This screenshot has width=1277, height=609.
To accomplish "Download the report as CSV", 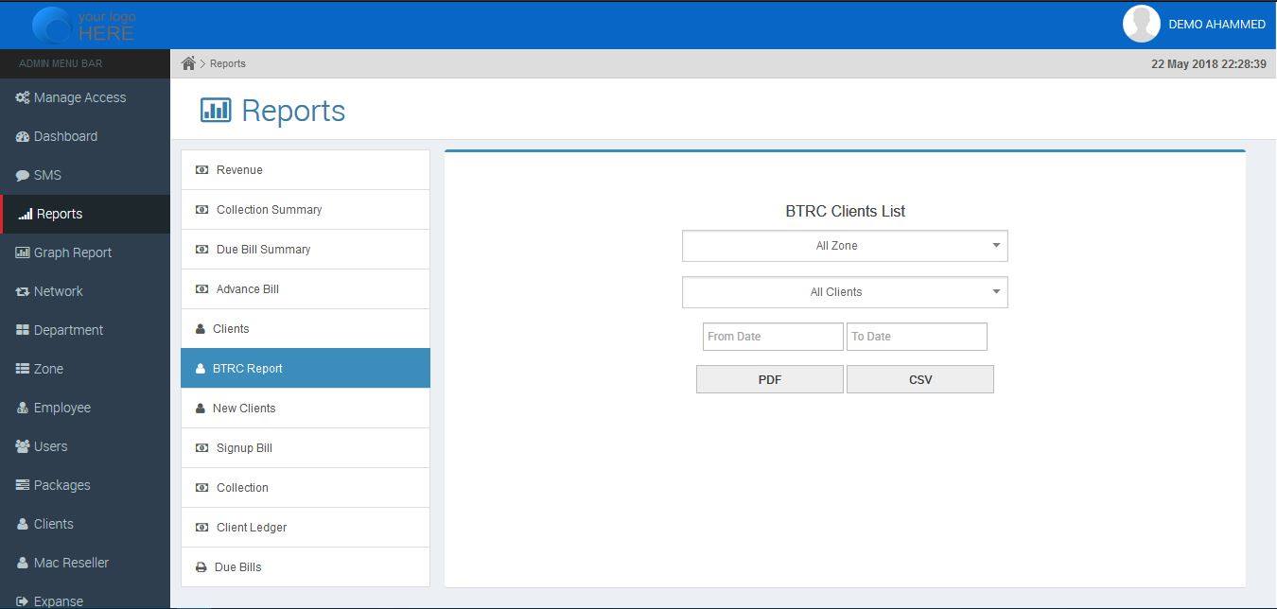I will click(919, 379).
